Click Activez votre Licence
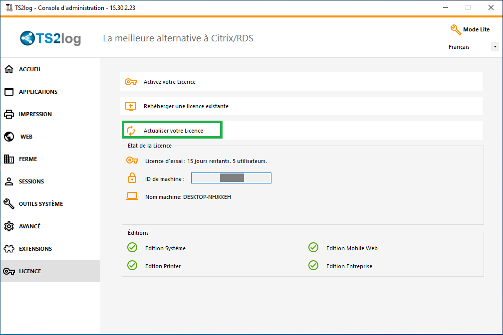This screenshot has width=503, height=335. click(301, 82)
